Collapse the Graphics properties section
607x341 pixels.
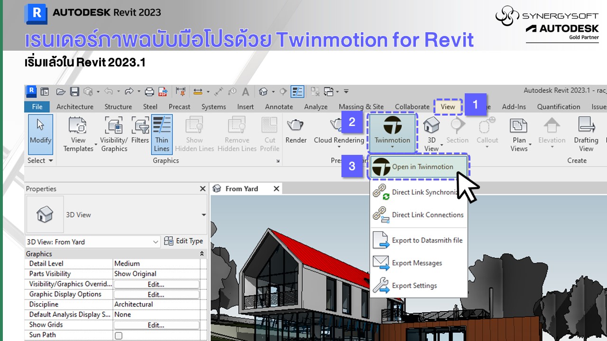pyautogui.click(x=202, y=254)
